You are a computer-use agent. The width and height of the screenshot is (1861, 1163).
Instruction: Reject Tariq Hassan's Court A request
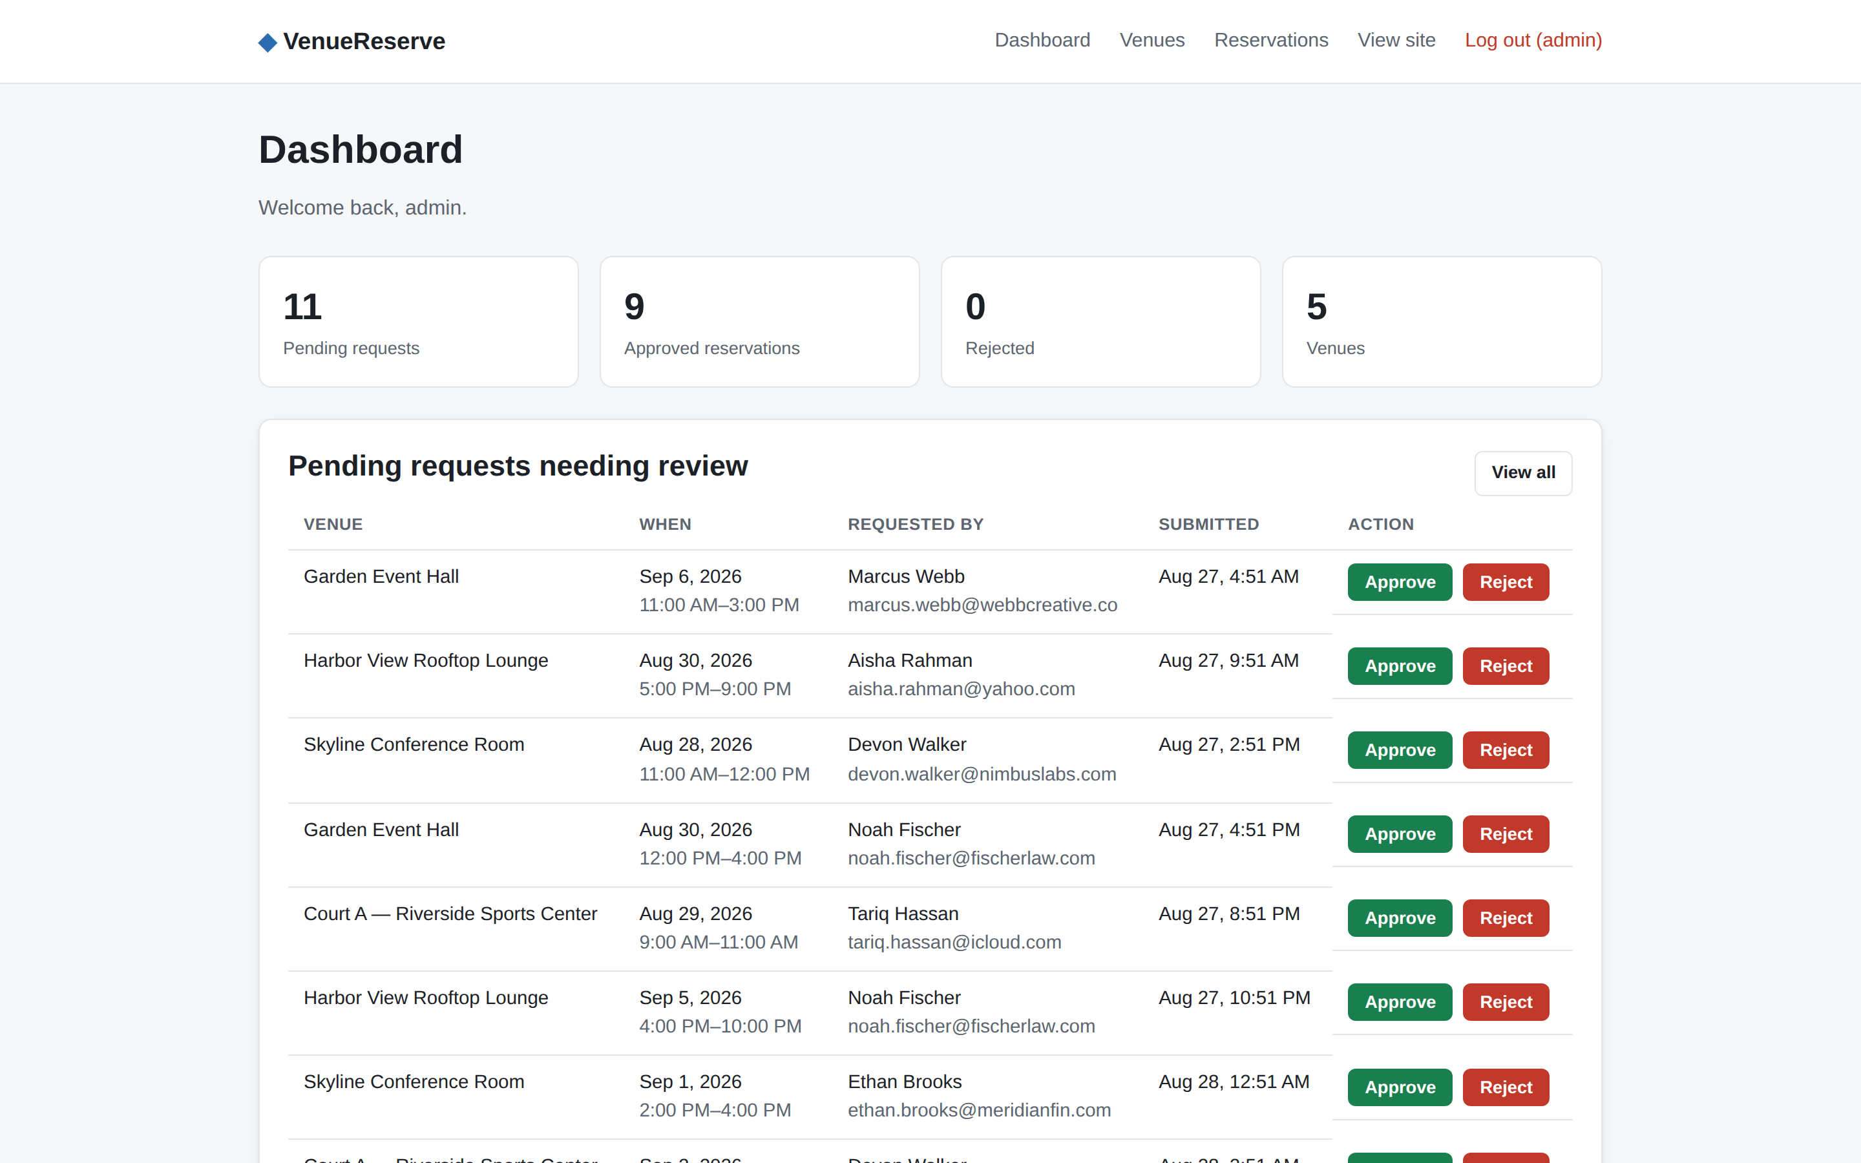[1506, 917]
